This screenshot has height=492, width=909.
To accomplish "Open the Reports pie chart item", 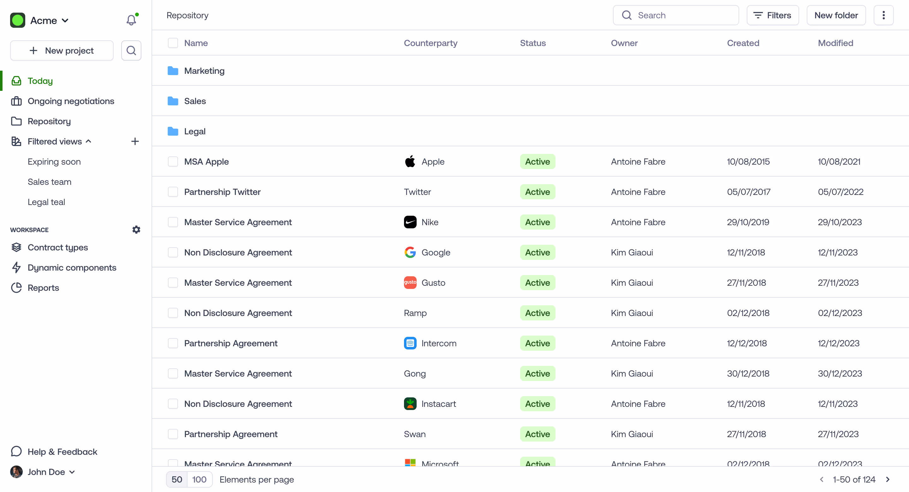I will point(43,288).
